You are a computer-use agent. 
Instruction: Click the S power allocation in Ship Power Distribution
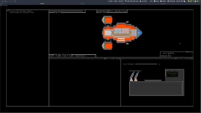click(58, 56)
